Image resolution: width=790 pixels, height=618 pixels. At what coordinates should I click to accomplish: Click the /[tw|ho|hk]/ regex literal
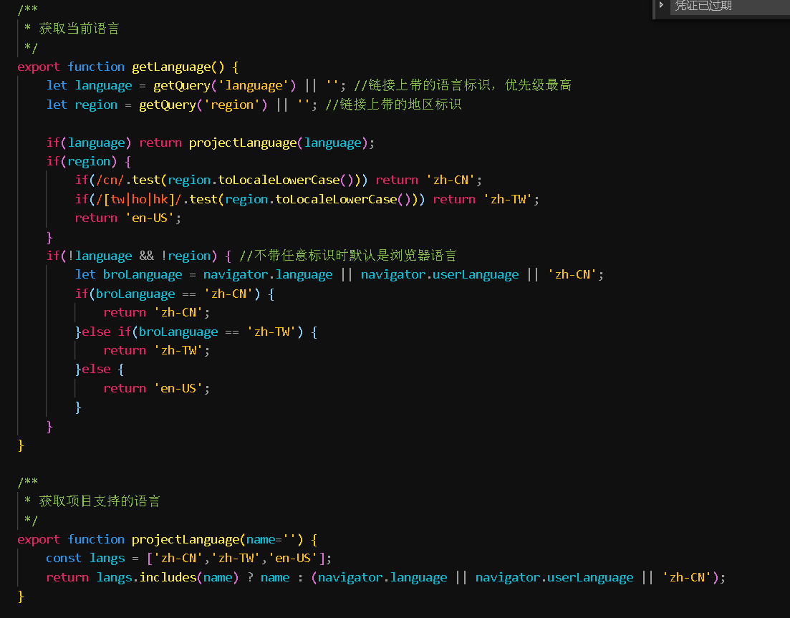138,200
